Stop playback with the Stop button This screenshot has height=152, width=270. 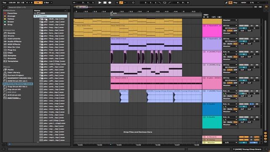click(x=105, y=3)
